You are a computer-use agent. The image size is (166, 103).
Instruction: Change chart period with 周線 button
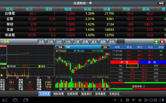(60, 47)
